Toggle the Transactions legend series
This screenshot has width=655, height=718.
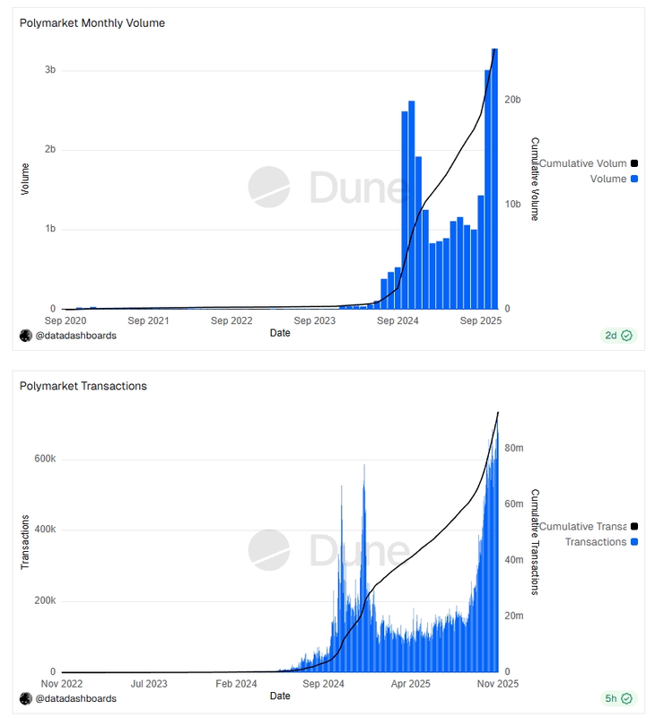click(595, 541)
